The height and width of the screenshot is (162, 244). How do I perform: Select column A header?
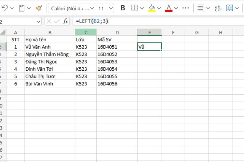(x=15, y=32)
